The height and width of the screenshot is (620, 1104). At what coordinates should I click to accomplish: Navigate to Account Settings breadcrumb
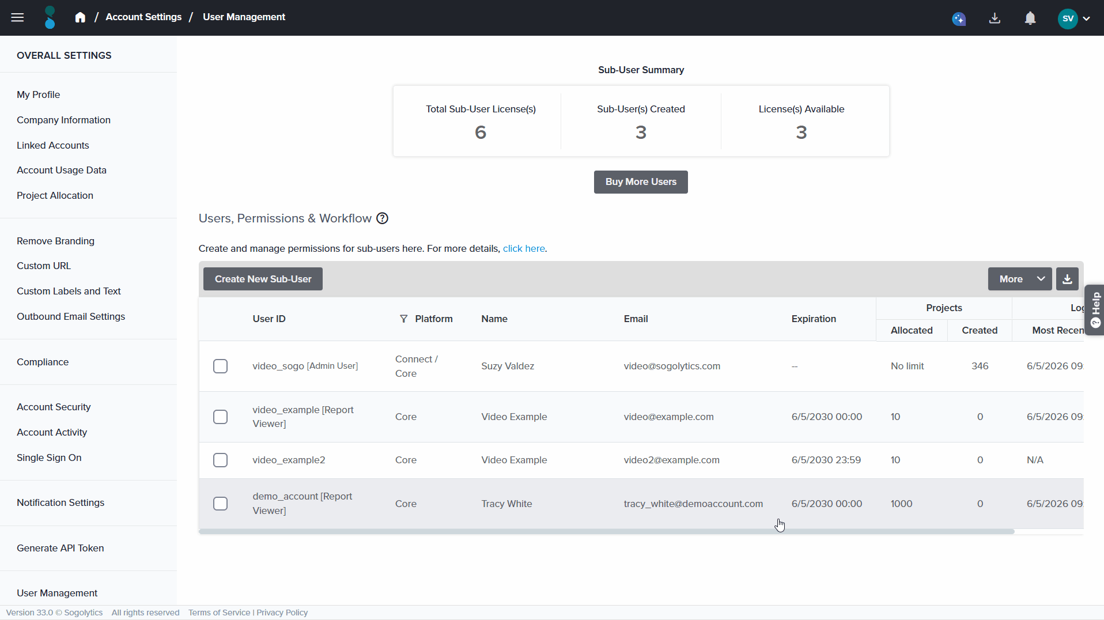tap(143, 17)
